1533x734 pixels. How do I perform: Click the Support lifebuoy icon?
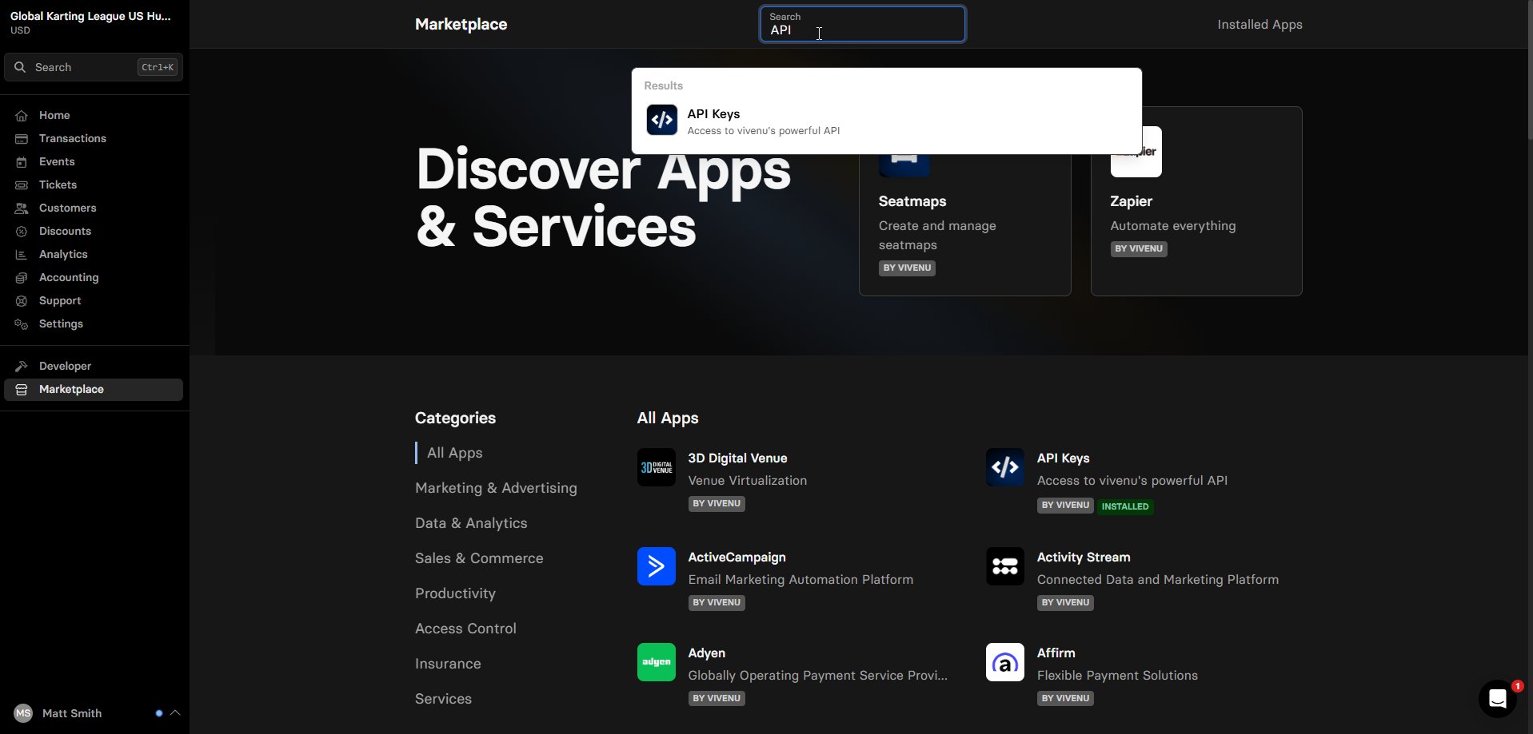click(x=22, y=301)
